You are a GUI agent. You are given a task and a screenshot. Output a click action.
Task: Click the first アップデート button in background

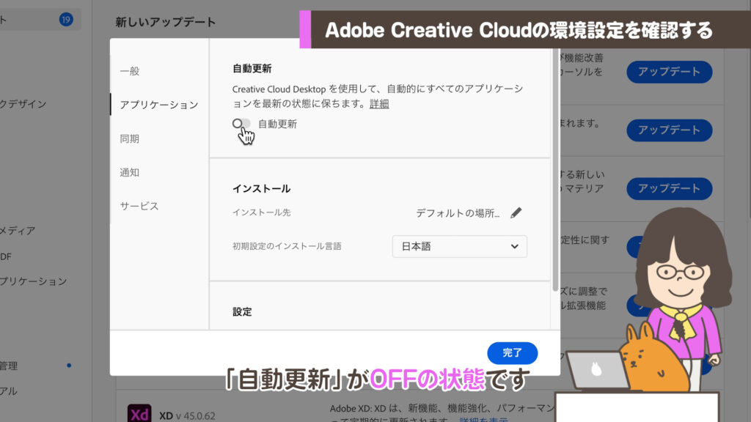click(x=669, y=72)
